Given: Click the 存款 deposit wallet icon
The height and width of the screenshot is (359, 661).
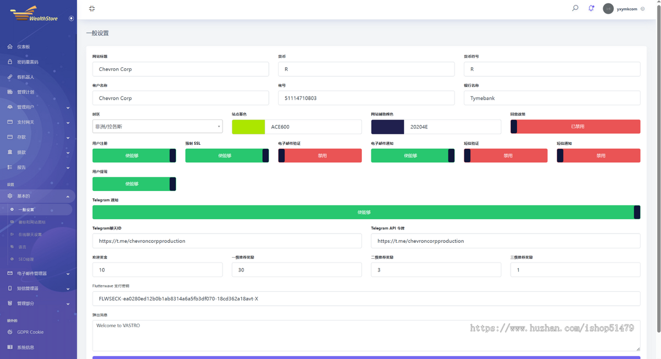Looking at the screenshot, I should coord(10,137).
